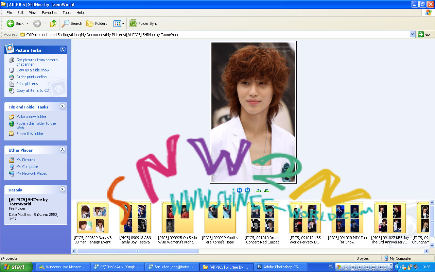Show the Folders tree pane
The height and width of the screenshot is (272, 435).
[x=97, y=23]
